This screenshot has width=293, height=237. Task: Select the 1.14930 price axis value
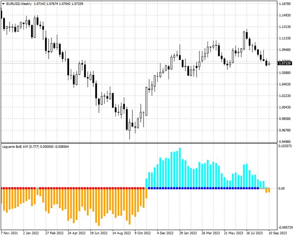coord(285,15)
